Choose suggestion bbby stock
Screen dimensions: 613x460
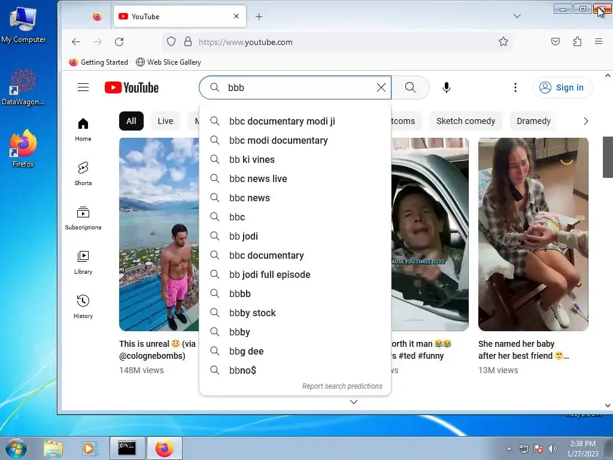coord(295,313)
